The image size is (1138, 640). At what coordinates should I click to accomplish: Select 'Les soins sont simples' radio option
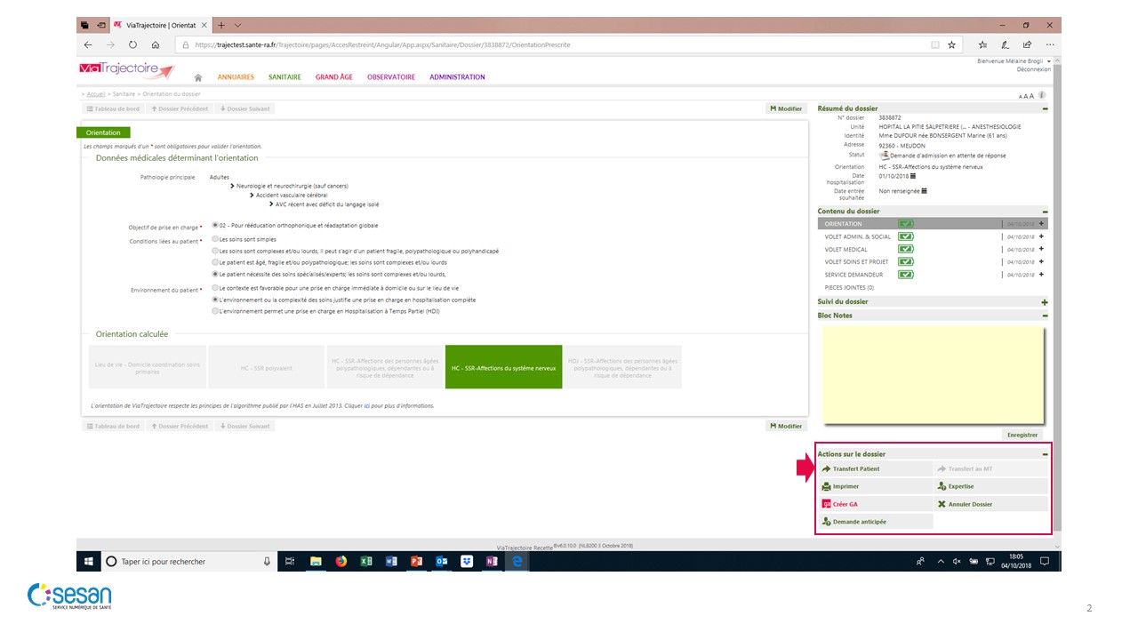click(x=215, y=239)
